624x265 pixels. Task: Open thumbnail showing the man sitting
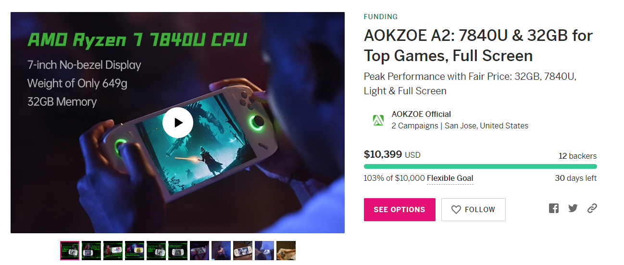pos(221,251)
